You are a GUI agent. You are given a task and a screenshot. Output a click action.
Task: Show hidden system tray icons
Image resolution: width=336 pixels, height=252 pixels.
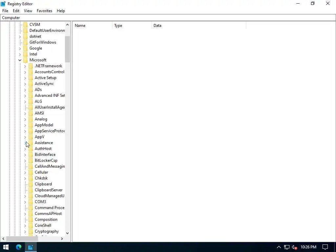[x=279, y=247]
